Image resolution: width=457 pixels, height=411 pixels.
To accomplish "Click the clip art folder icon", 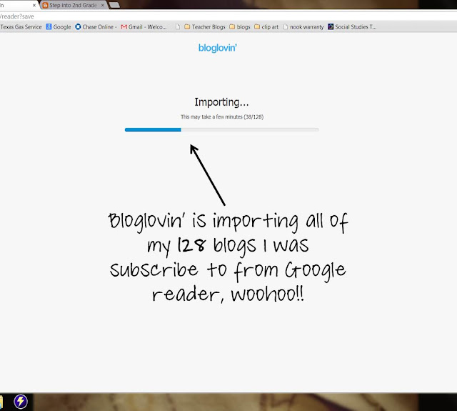I will pyautogui.click(x=257, y=27).
